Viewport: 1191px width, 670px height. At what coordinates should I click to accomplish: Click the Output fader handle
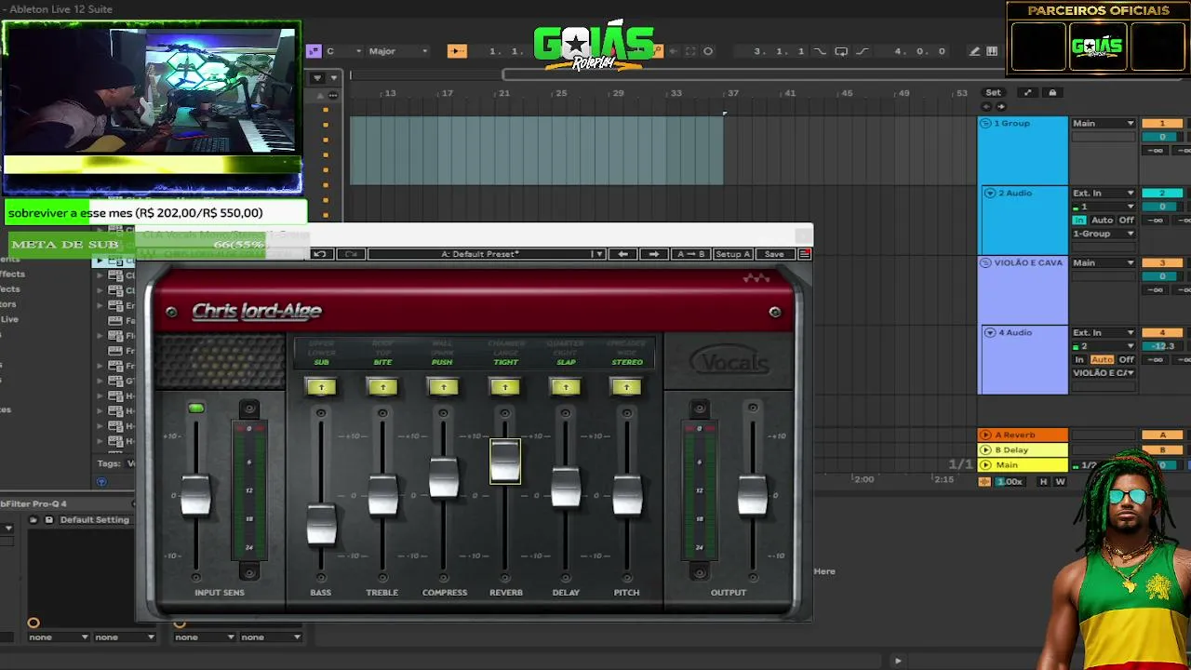pyautogui.click(x=753, y=495)
